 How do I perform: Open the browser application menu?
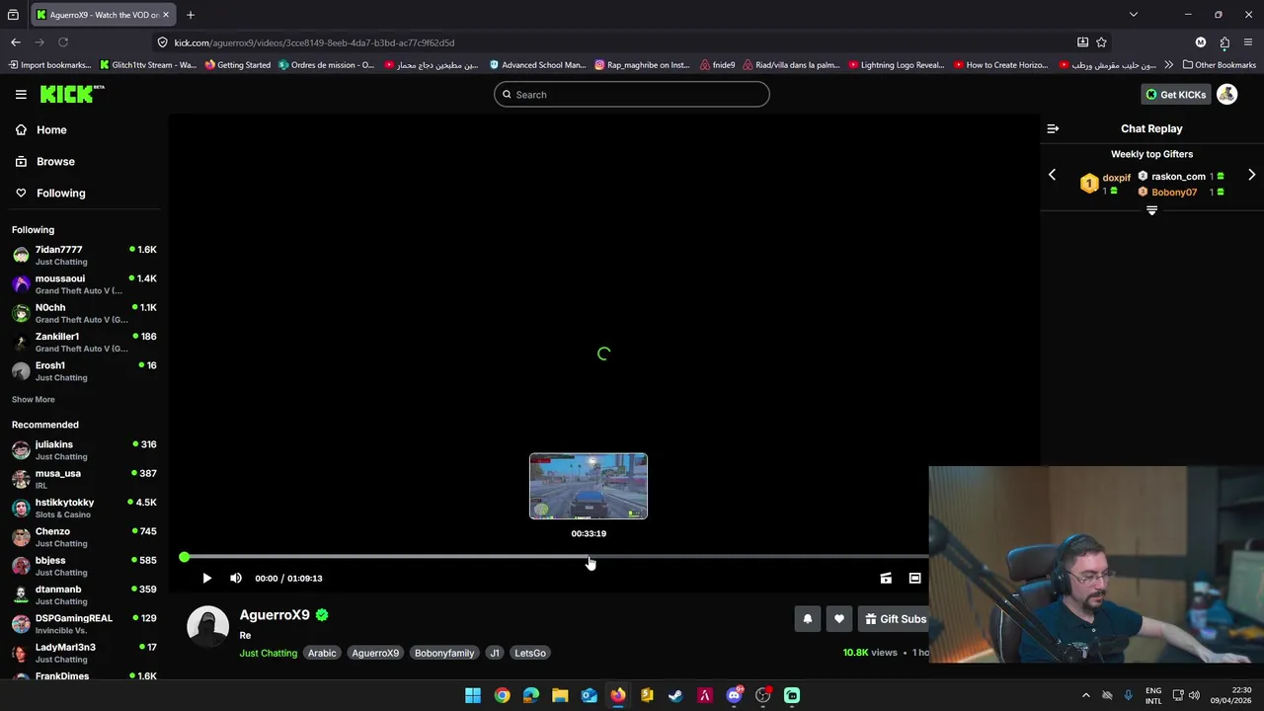click(x=1249, y=42)
